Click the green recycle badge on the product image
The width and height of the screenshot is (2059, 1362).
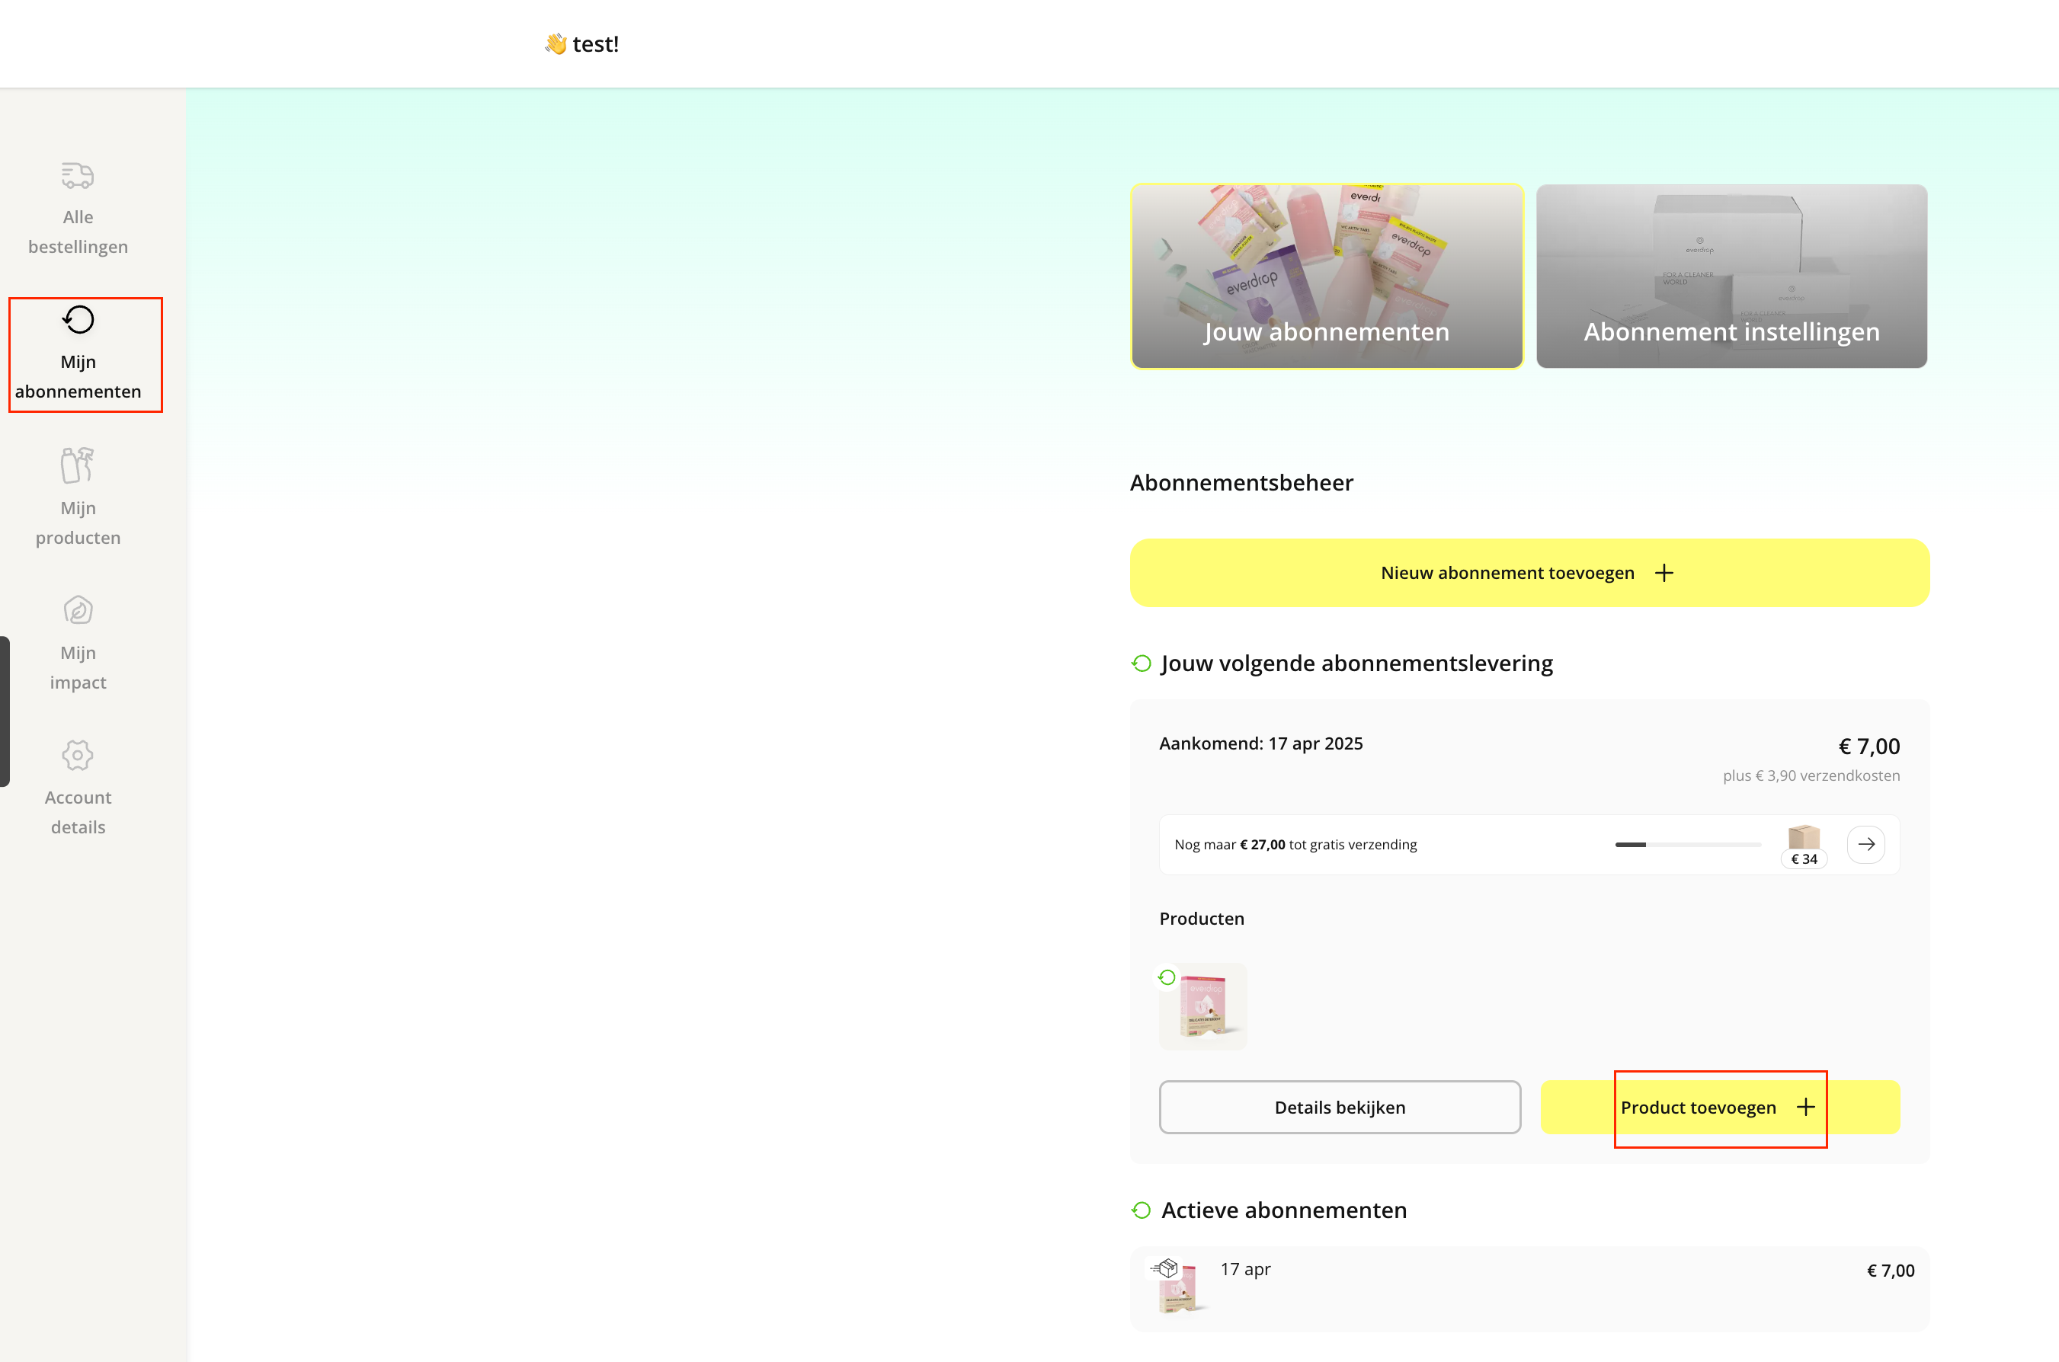tap(1166, 977)
